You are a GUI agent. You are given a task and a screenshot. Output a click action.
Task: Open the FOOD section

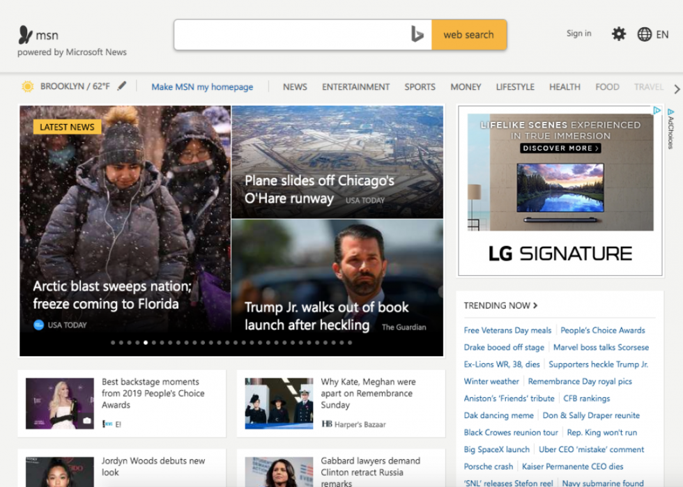point(607,86)
